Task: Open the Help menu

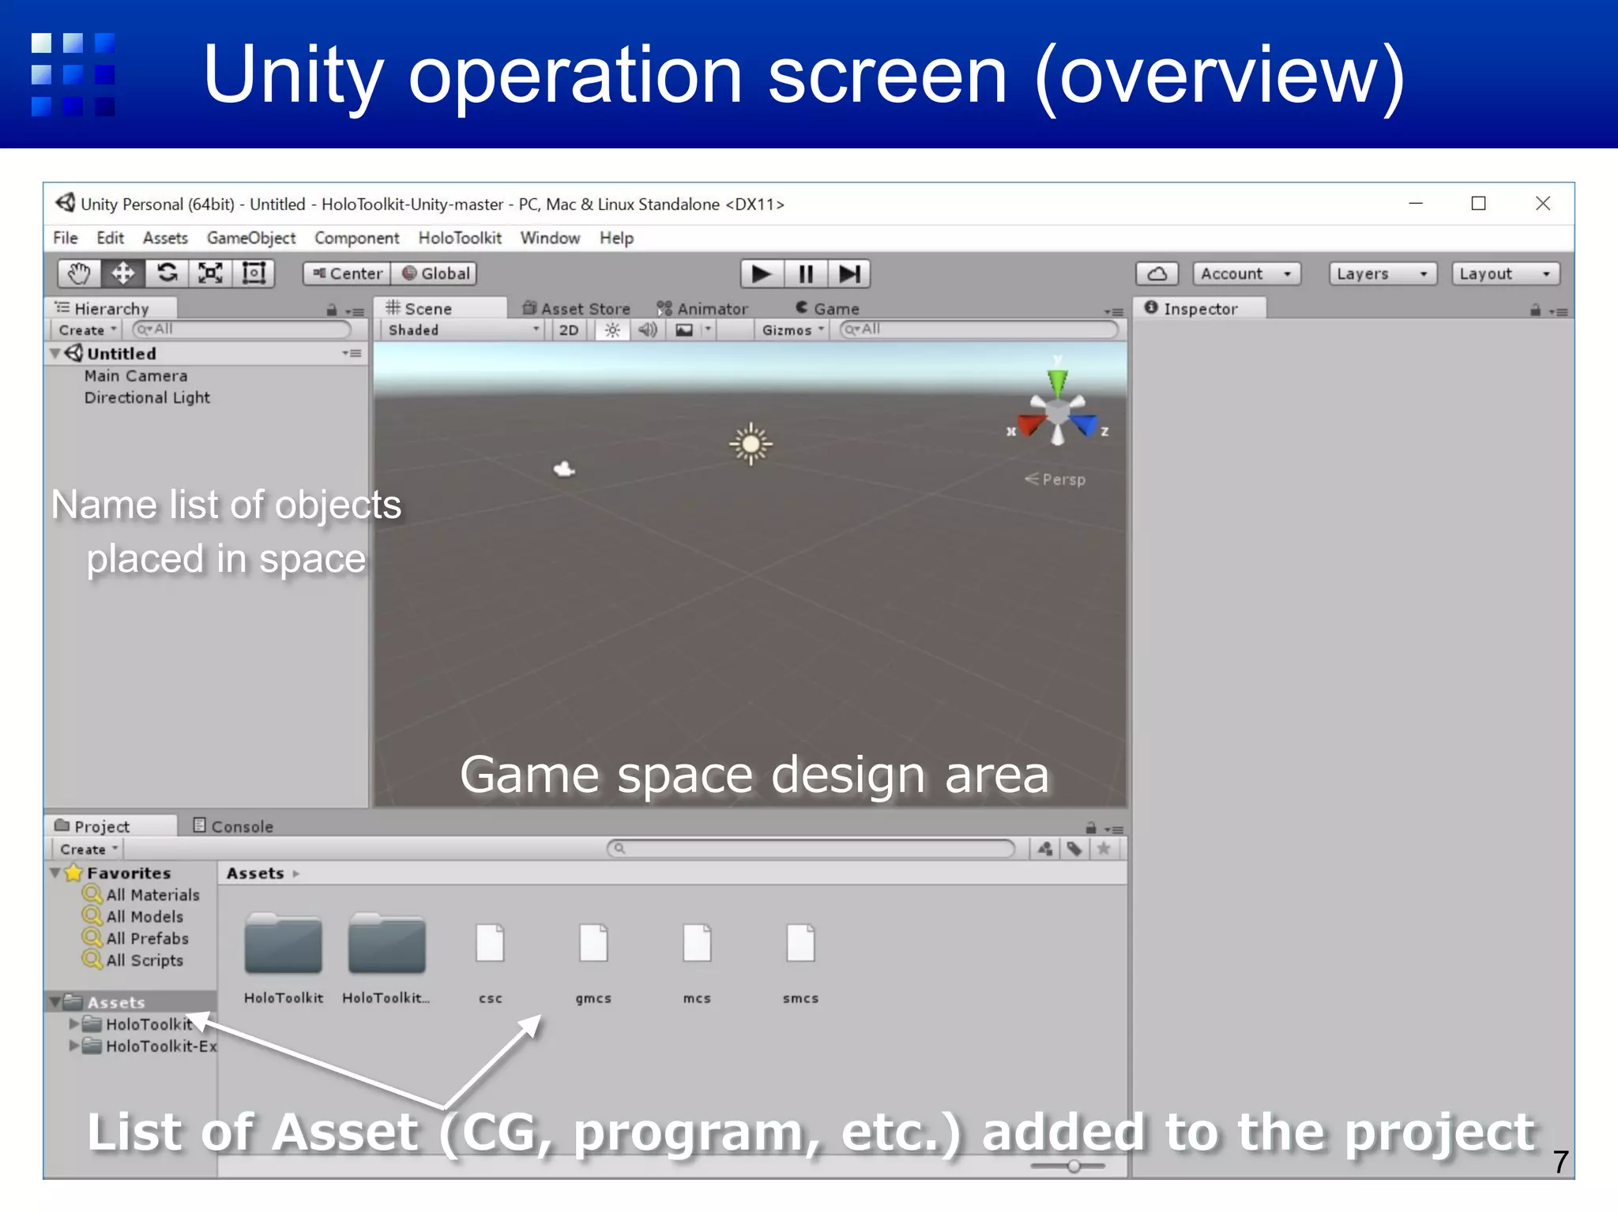Action: click(x=616, y=238)
